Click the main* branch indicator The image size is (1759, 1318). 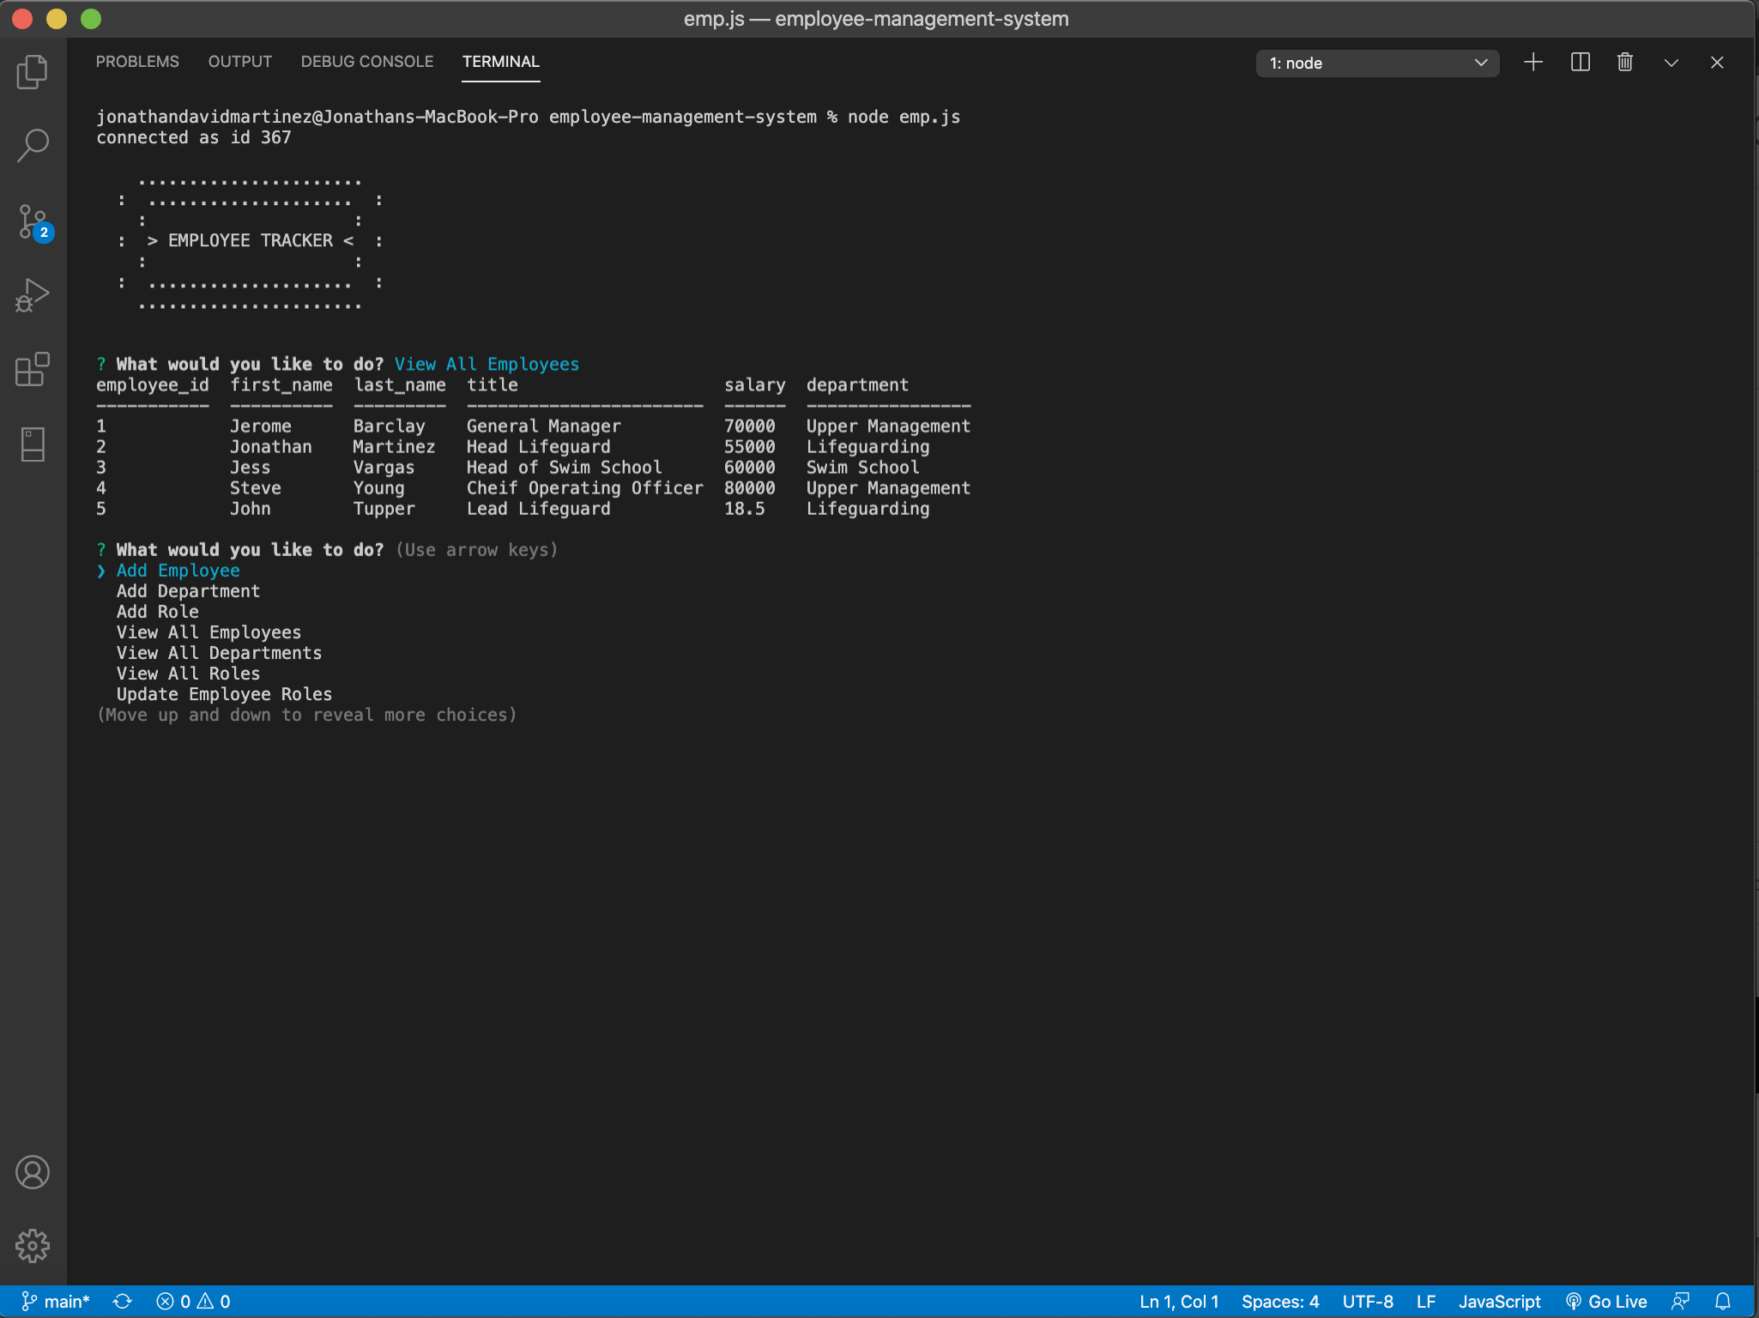[56, 1301]
